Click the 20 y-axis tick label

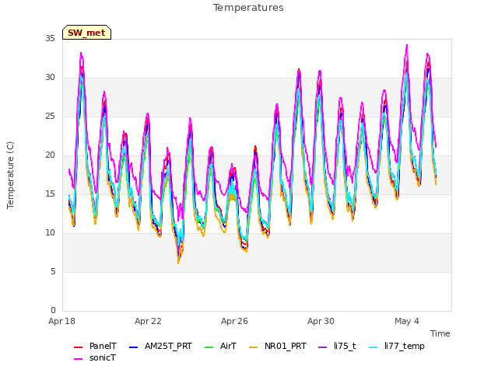(x=50, y=155)
